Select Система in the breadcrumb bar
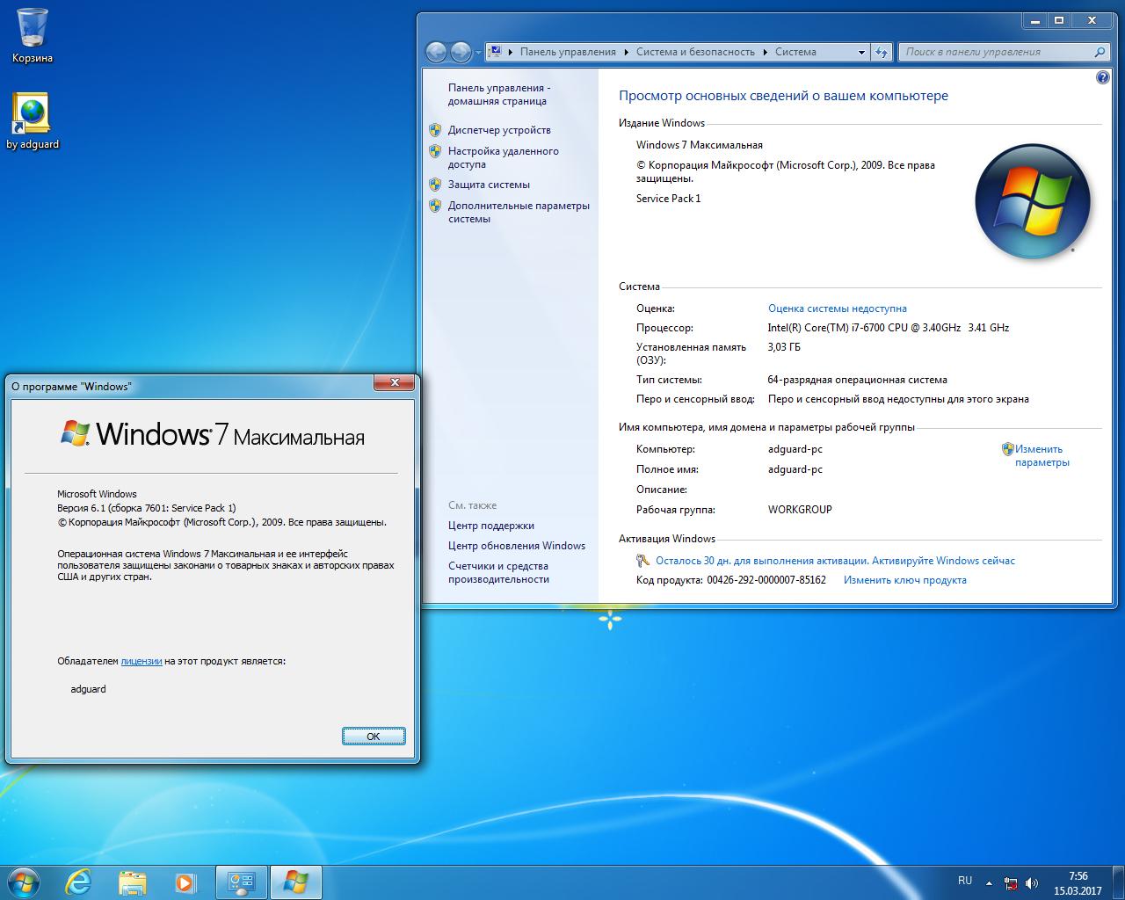 point(795,52)
